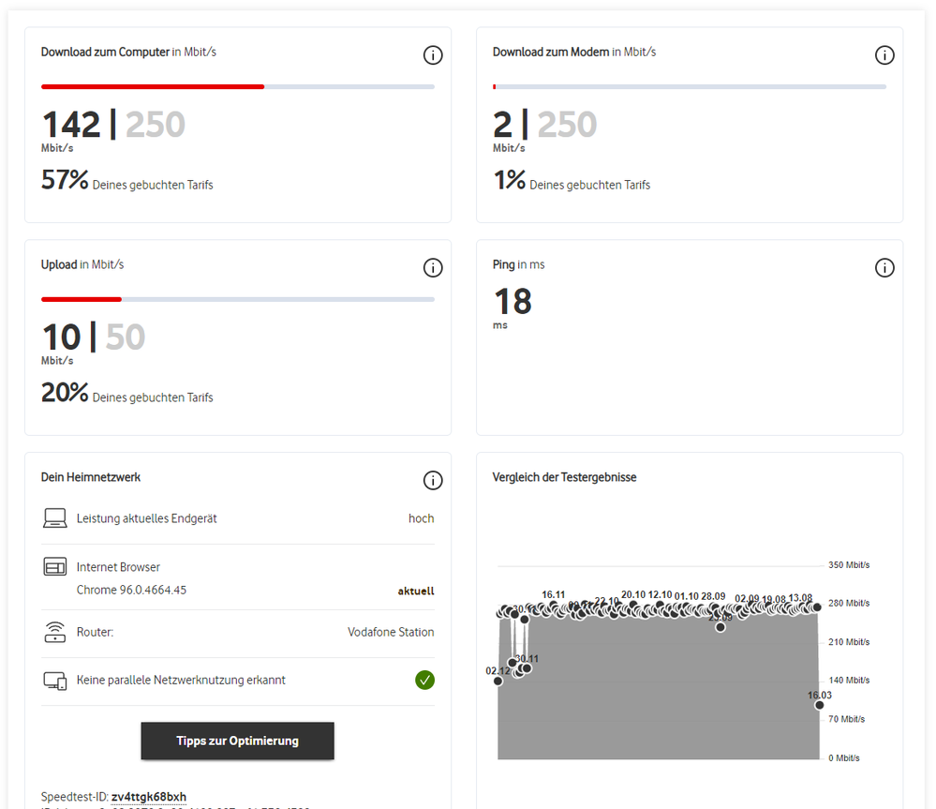Image resolution: width=936 pixels, height=809 pixels.
Task: Click the Speedtest-ID zv4ttgk68bxh text
Action: [149, 797]
